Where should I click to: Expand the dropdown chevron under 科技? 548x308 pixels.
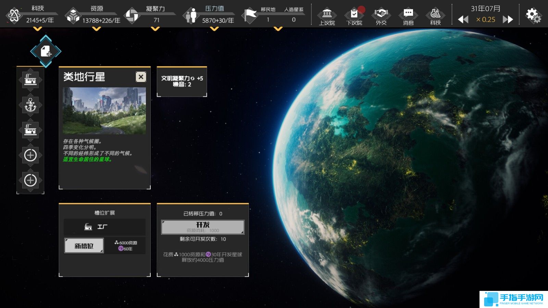click(x=38, y=29)
